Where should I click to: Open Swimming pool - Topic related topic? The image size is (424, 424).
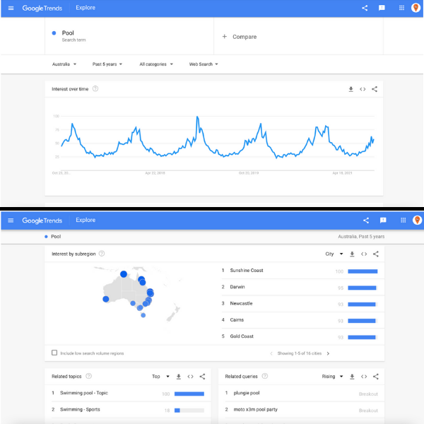(x=84, y=393)
